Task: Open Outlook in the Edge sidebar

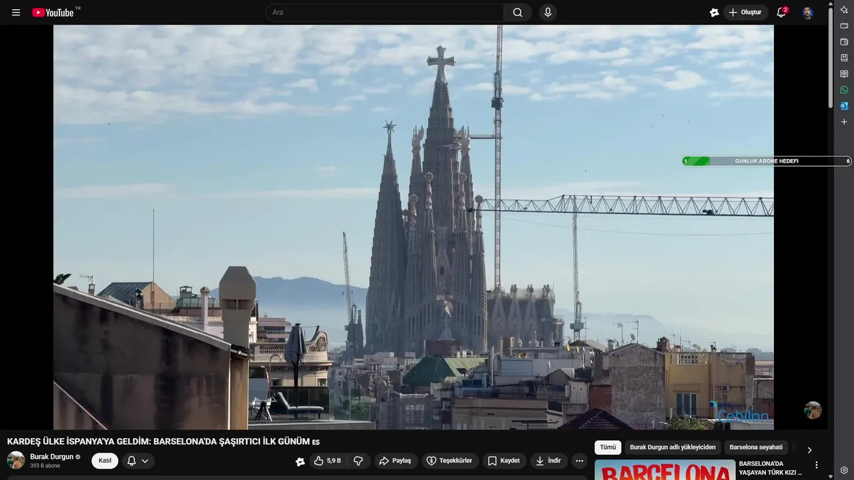Action: [844, 106]
